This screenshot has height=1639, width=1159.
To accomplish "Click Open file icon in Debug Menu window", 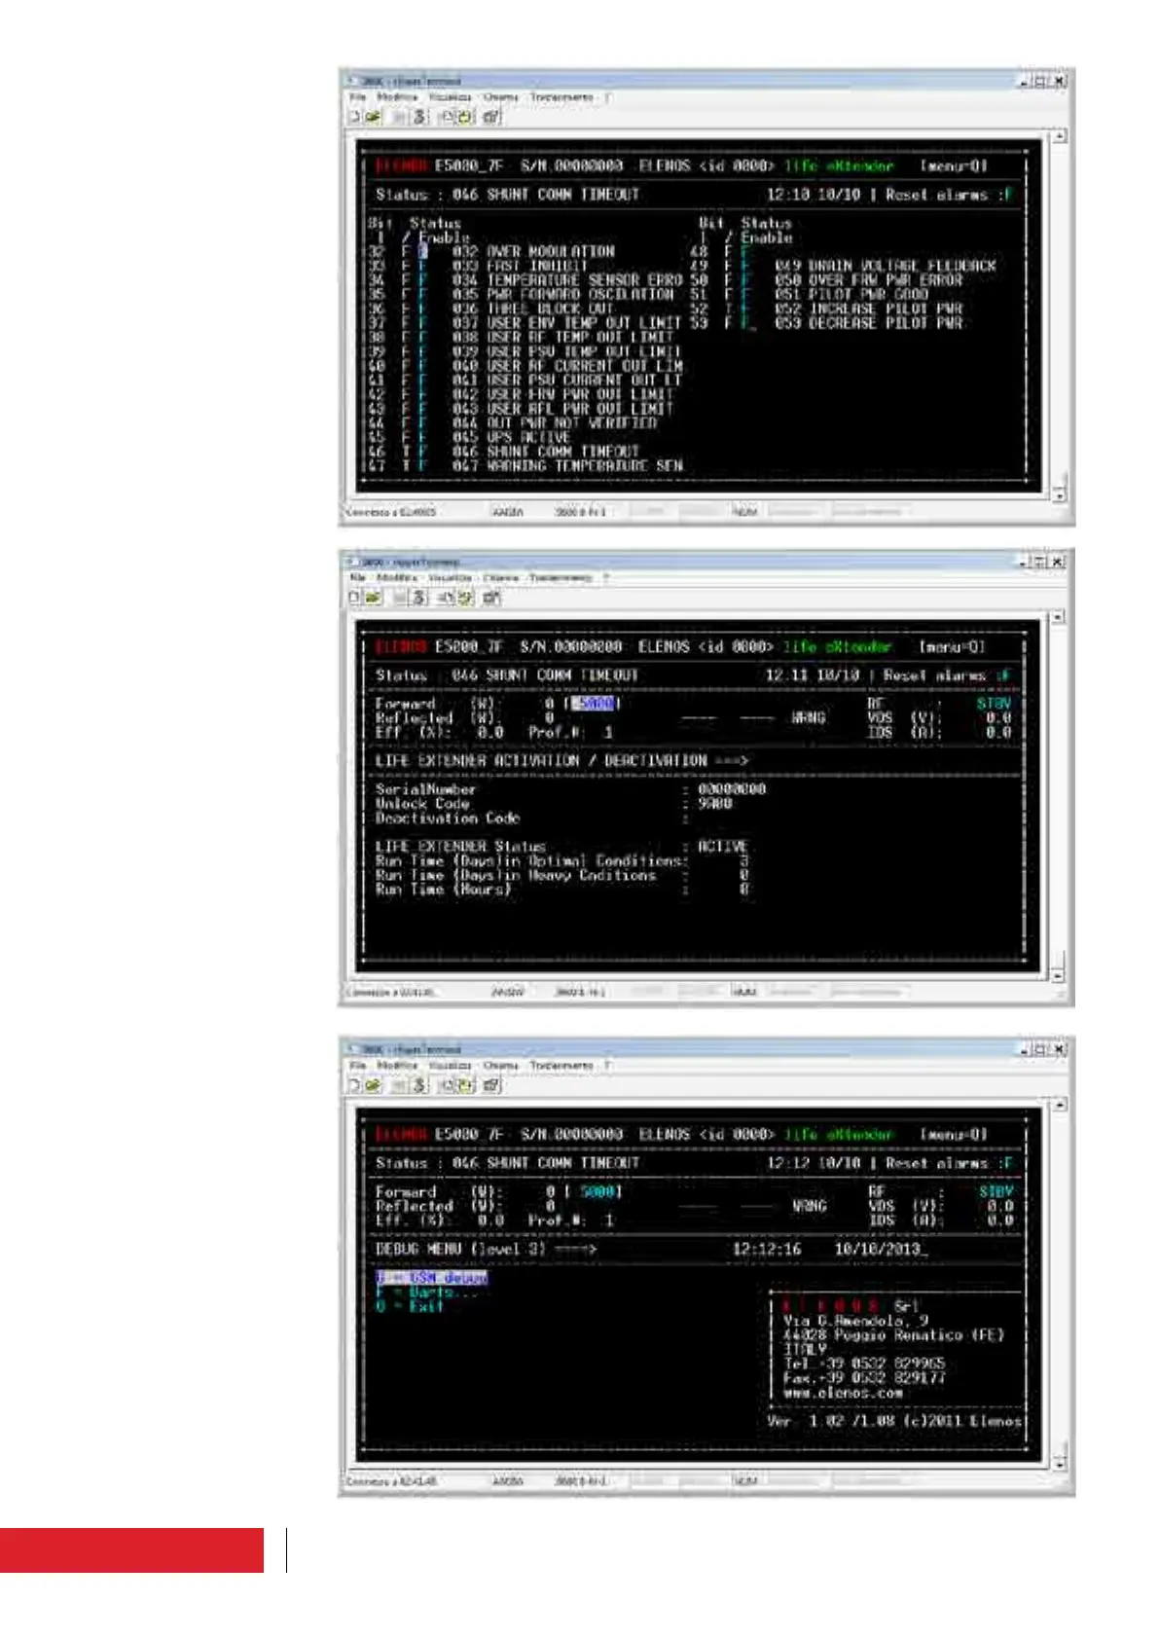I will 372,1085.
